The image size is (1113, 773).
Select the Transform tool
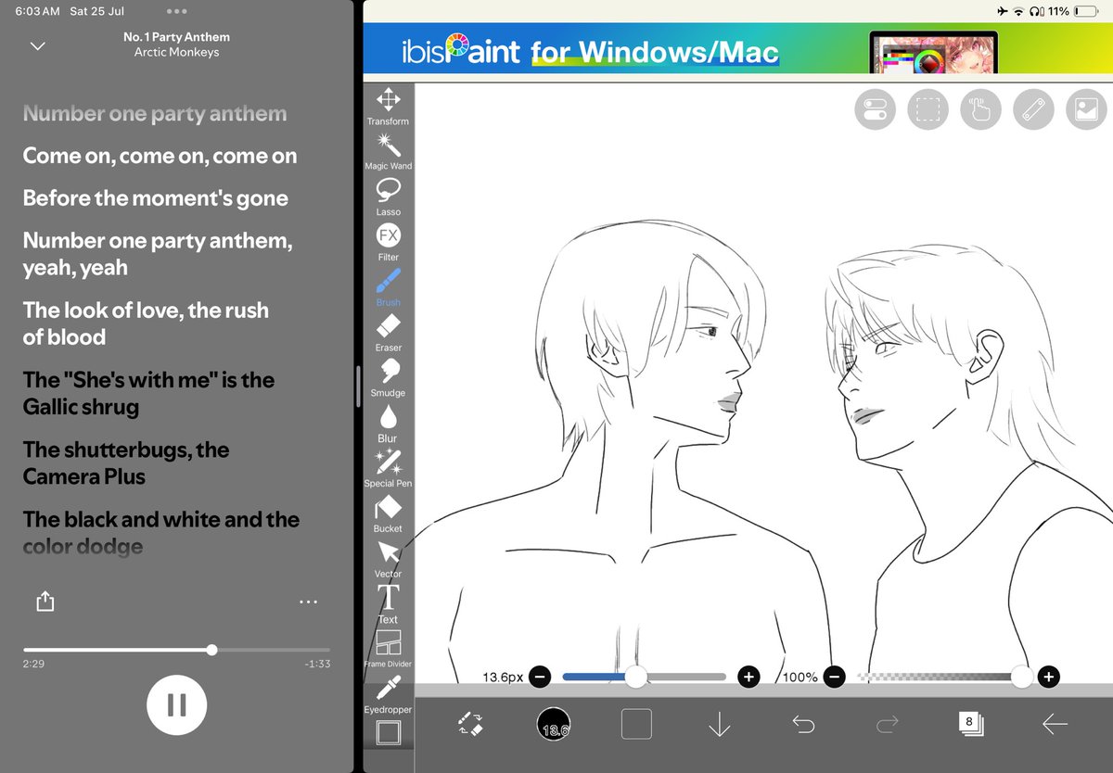[388, 107]
